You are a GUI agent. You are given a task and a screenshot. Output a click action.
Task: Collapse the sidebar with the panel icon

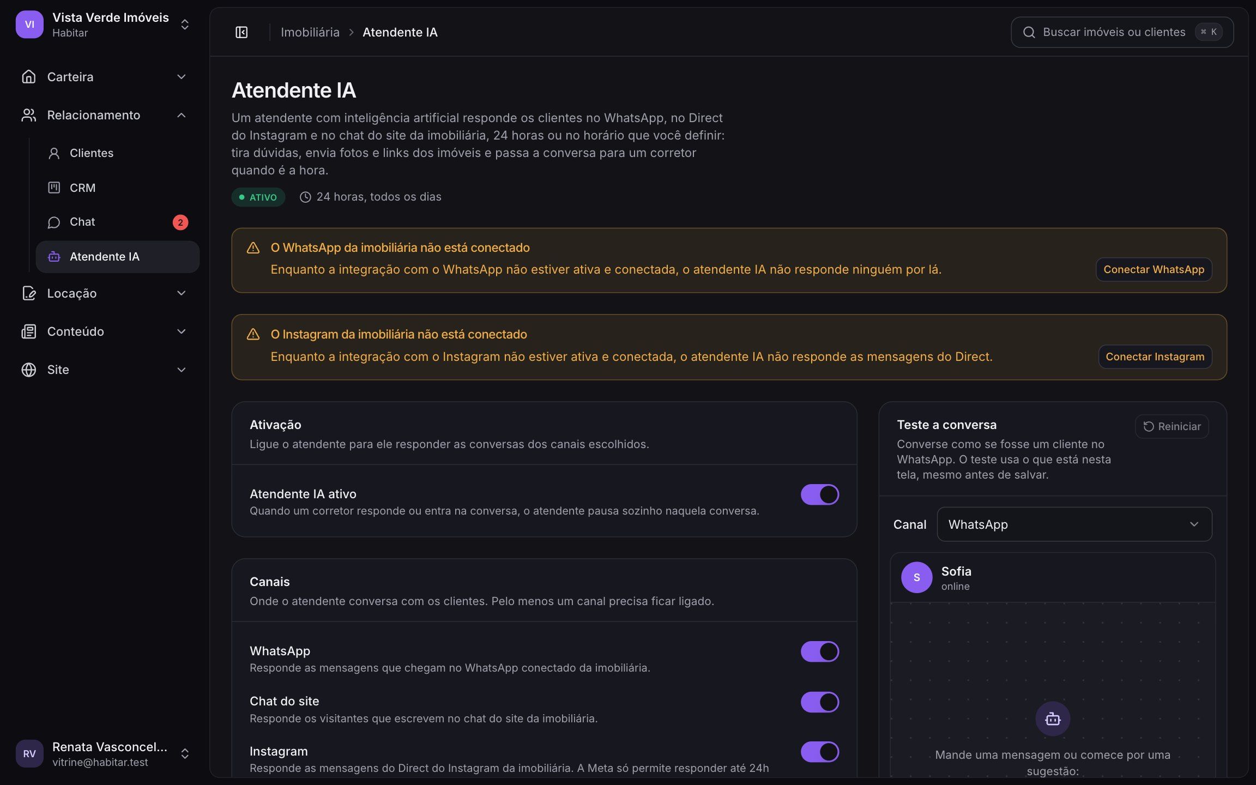[241, 32]
